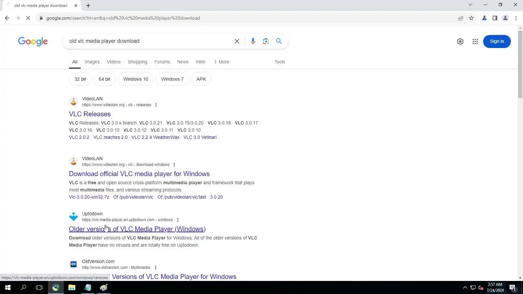Image resolution: width=523 pixels, height=294 pixels.
Task: Filter by the APK chip
Action: 201,79
